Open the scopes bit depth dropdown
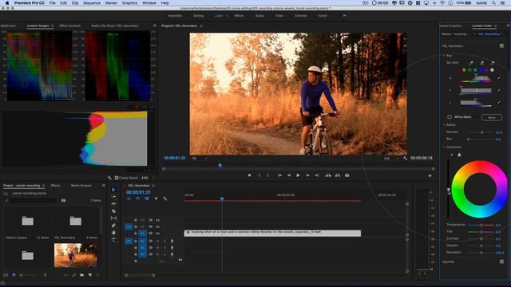The height and width of the screenshot is (287, 511). click(x=147, y=178)
